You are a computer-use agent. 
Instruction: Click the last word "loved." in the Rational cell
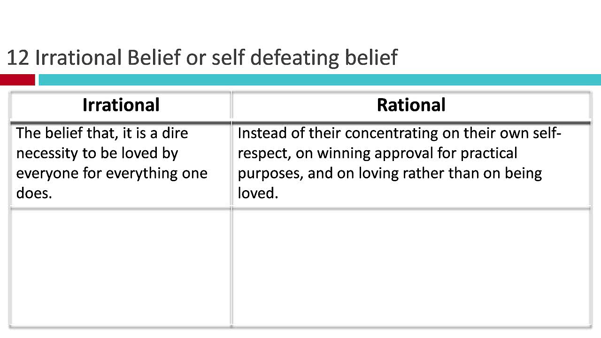tap(258, 193)
